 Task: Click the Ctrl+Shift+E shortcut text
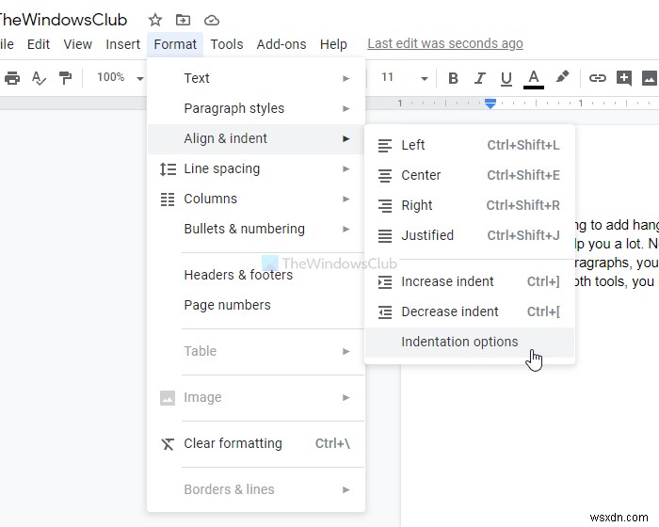click(x=523, y=175)
